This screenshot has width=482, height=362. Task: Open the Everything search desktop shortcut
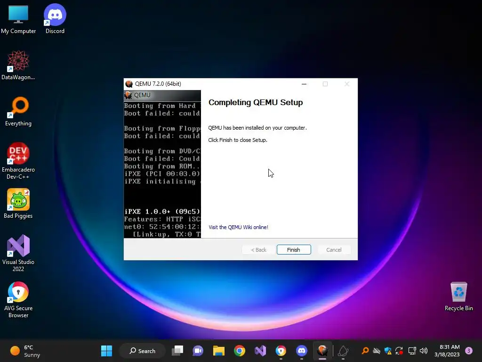[18, 111]
